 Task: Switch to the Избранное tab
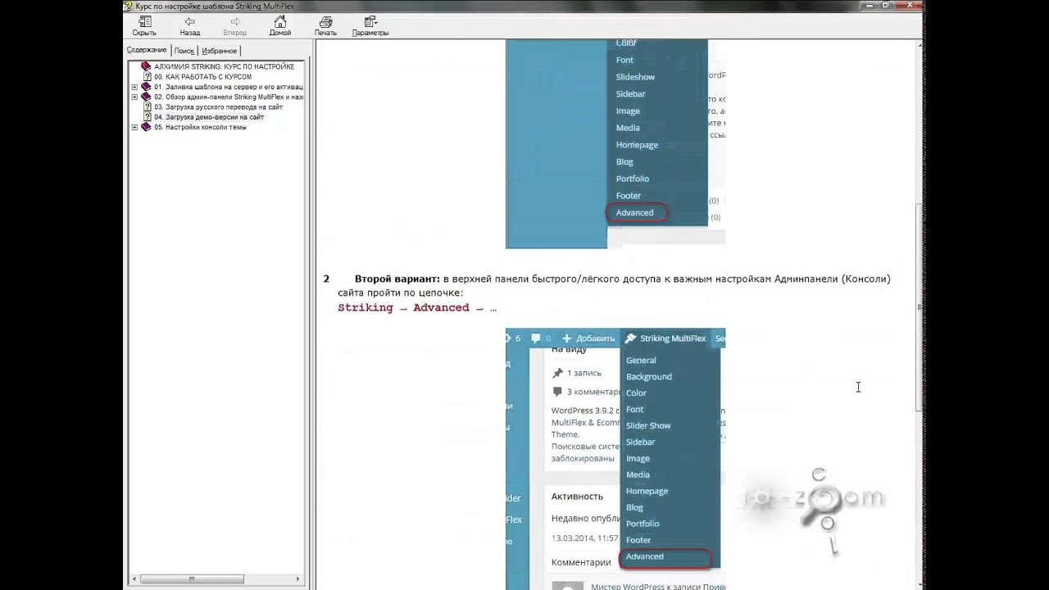[x=220, y=51]
